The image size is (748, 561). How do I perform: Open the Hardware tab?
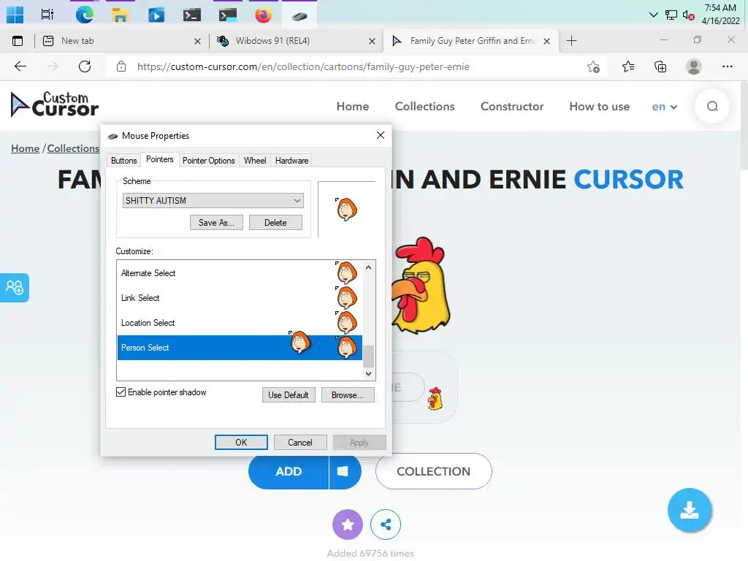291,161
